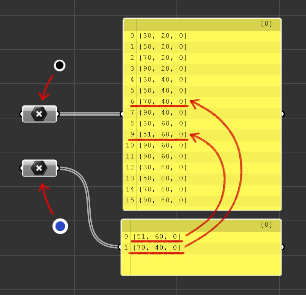Select item 0 {51, 60, 0} in the lower panel
Screen dimensions: 306x295
[x=157, y=237]
